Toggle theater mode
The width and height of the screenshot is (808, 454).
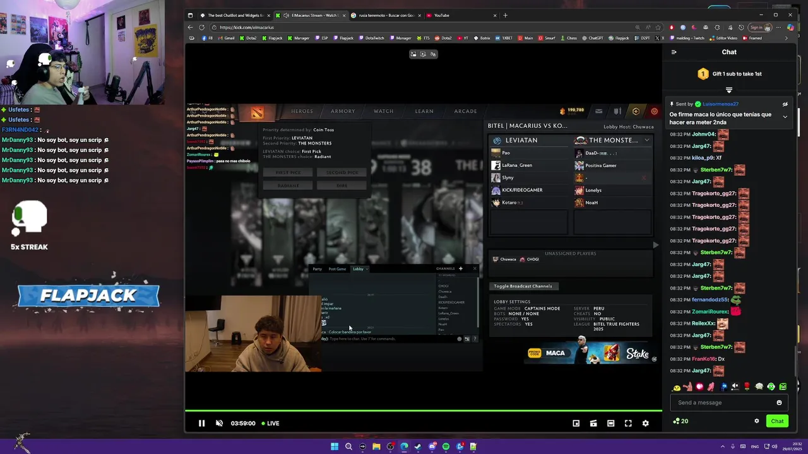click(x=610, y=423)
